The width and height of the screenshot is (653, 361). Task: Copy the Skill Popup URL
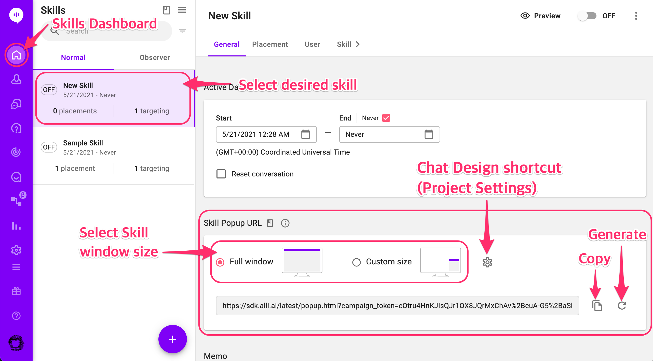tap(597, 306)
